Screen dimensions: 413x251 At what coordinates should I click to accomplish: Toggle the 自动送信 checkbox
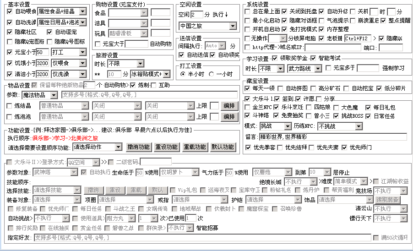tap(181, 55)
